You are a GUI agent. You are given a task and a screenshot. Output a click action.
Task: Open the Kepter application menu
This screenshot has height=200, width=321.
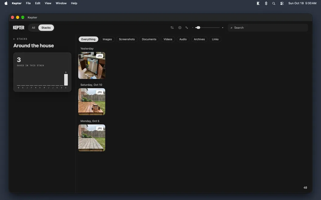click(x=17, y=3)
